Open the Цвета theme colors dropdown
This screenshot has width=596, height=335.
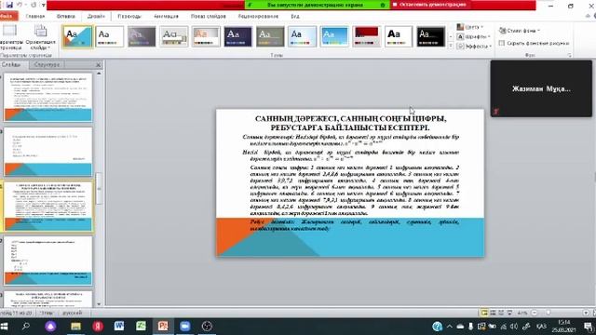(x=470, y=27)
